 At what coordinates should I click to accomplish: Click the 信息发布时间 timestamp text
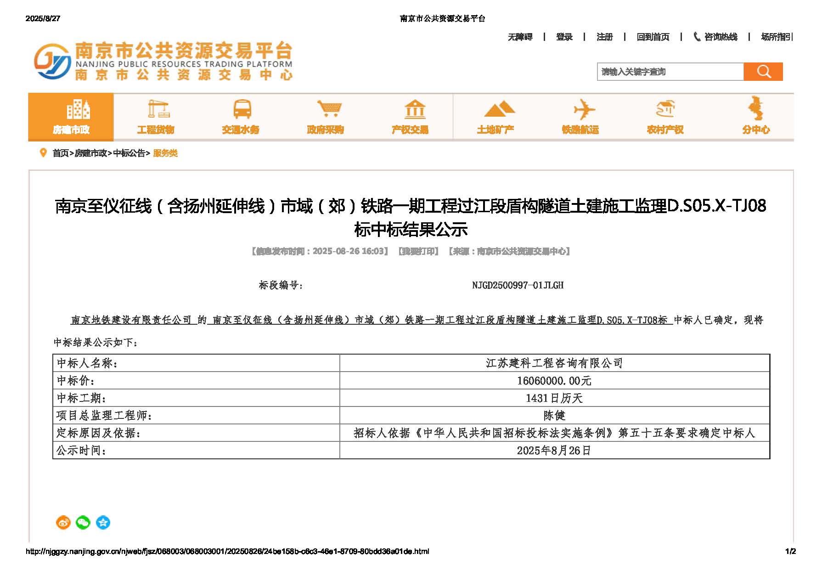[320, 251]
